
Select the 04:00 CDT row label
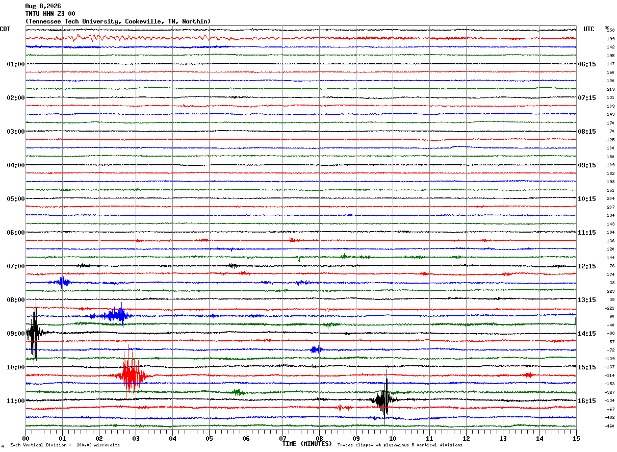point(16,165)
